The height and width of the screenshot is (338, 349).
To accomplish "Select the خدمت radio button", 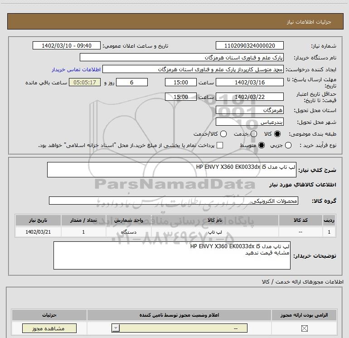I will [x=254, y=134].
